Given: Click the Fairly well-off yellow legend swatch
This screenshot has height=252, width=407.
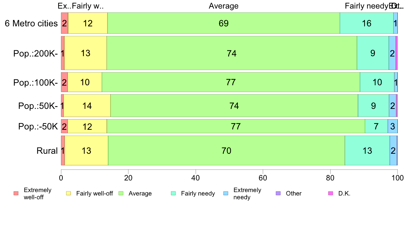Looking at the screenshot, I should click(x=69, y=193).
